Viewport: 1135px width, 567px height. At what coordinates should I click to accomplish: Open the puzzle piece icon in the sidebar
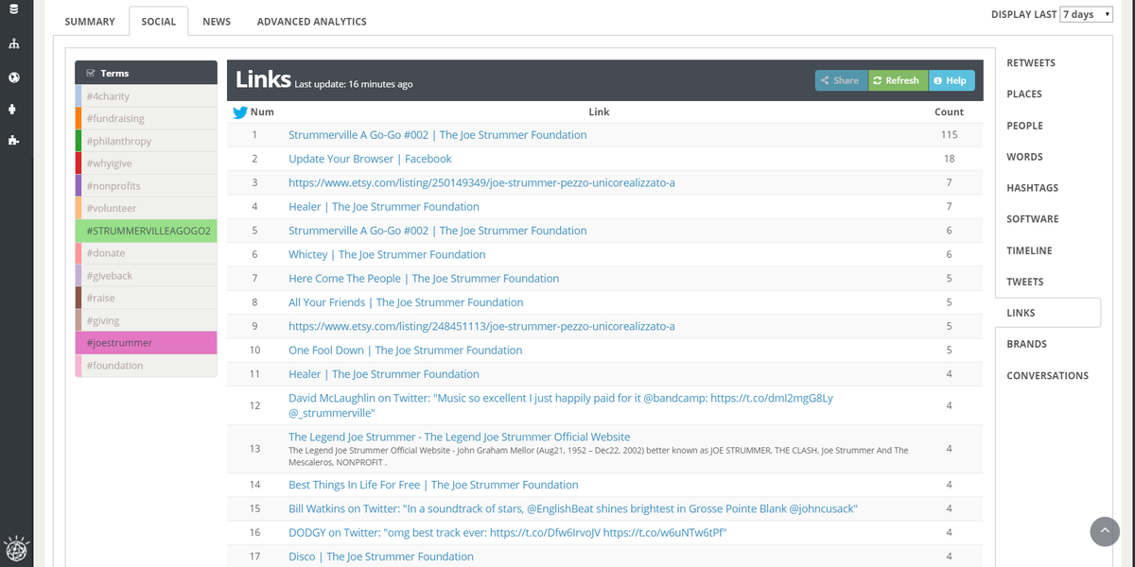(13, 141)
